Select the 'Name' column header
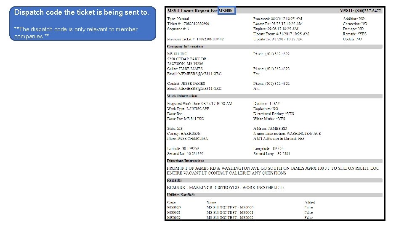Image resolution: width=404 pixels, height=227 pixels. (211, 202)
